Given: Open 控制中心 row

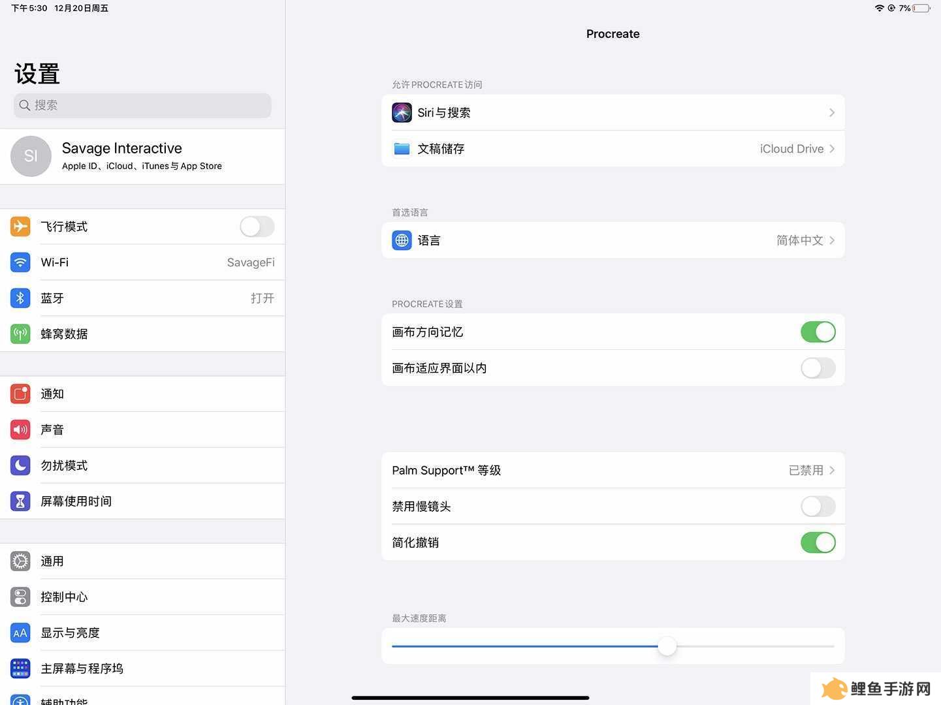Looking at the screenshot, I should (142, 597).
